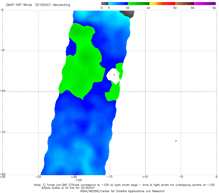This screenshot has height=193, width=219.
Task: Pick the cyan-to-blue segment of the color bar
Action: coord(118,4)
